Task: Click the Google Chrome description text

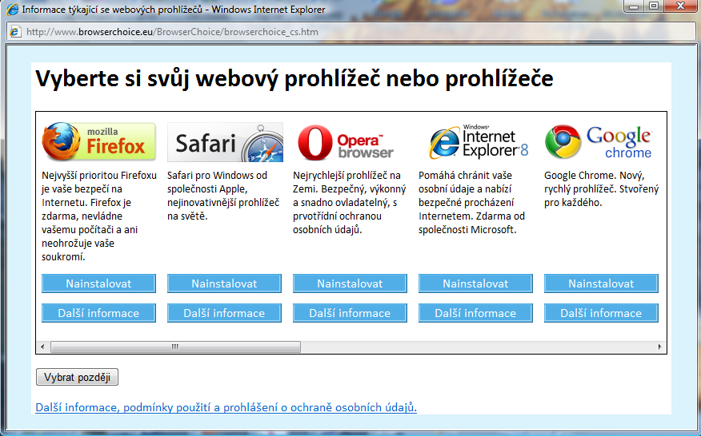Action: [x=601, y=188]
